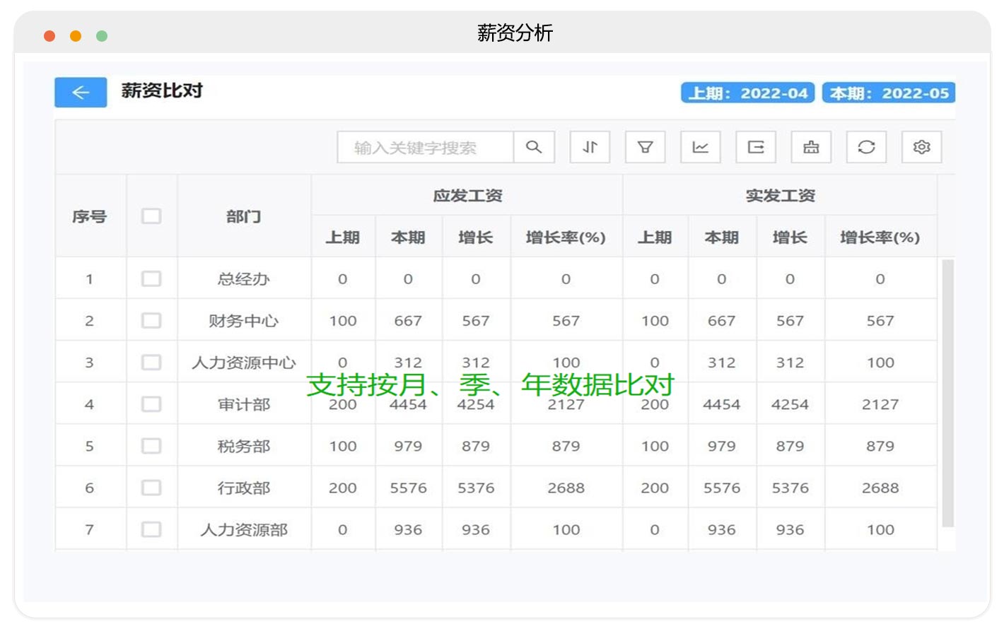The width and height of the screenshot is (1004, 636).
Task: Open the filter funnel icon
Action: point(645,147)
